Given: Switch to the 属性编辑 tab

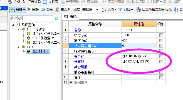Looking at the screenshot, I should tap(70, 17).
